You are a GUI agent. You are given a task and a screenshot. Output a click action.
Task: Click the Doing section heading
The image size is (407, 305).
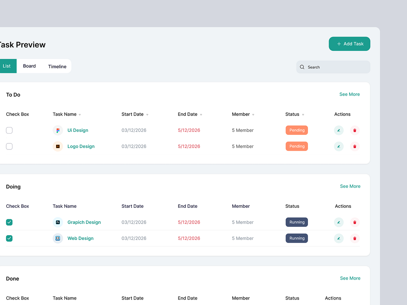click(13, 187)
